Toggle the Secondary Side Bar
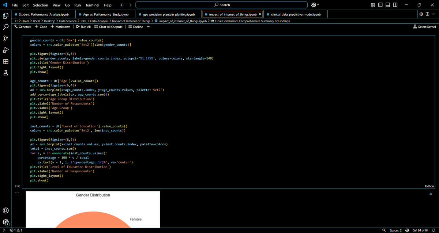 point(395,5)
